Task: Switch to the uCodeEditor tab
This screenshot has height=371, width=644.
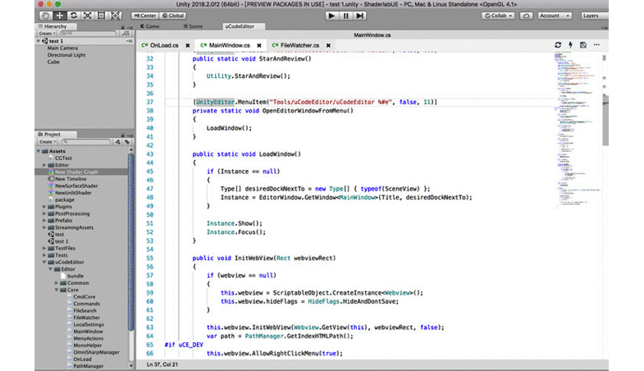Action: (x=240, y=26)
